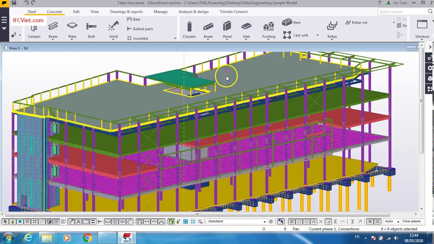
Task: Click the selection filter magnifier icon
Action: pyautogui.click(x=200, y=221)
